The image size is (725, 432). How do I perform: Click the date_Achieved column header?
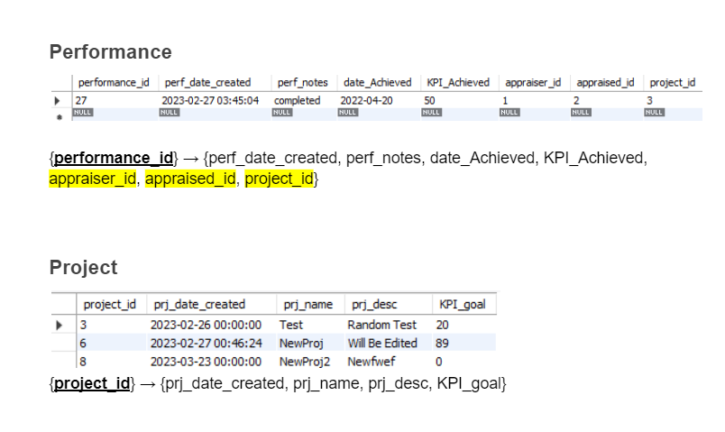tap(377, 82)
